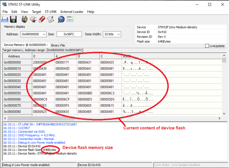The width and height of the screenshot is (229, 168).
Task: Click the Full chip erase icon
Action: coord(42,20)
